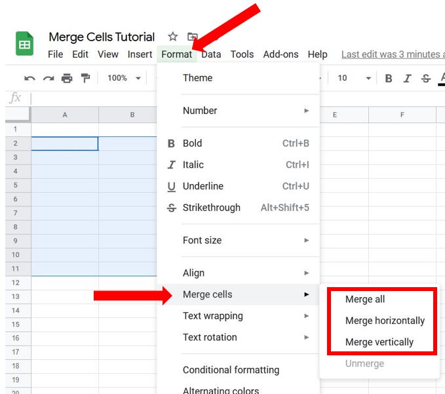
Task: Open the Edit menu
Action: pyautogui.click(x=80, y=54)
